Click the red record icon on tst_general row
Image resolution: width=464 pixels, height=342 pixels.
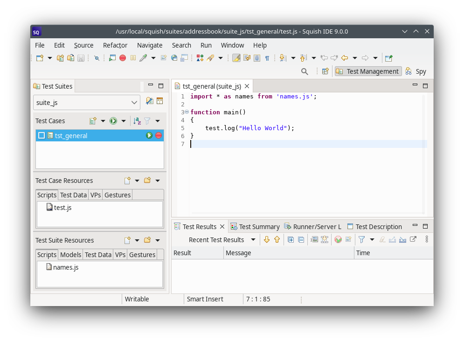click(159, 135)
